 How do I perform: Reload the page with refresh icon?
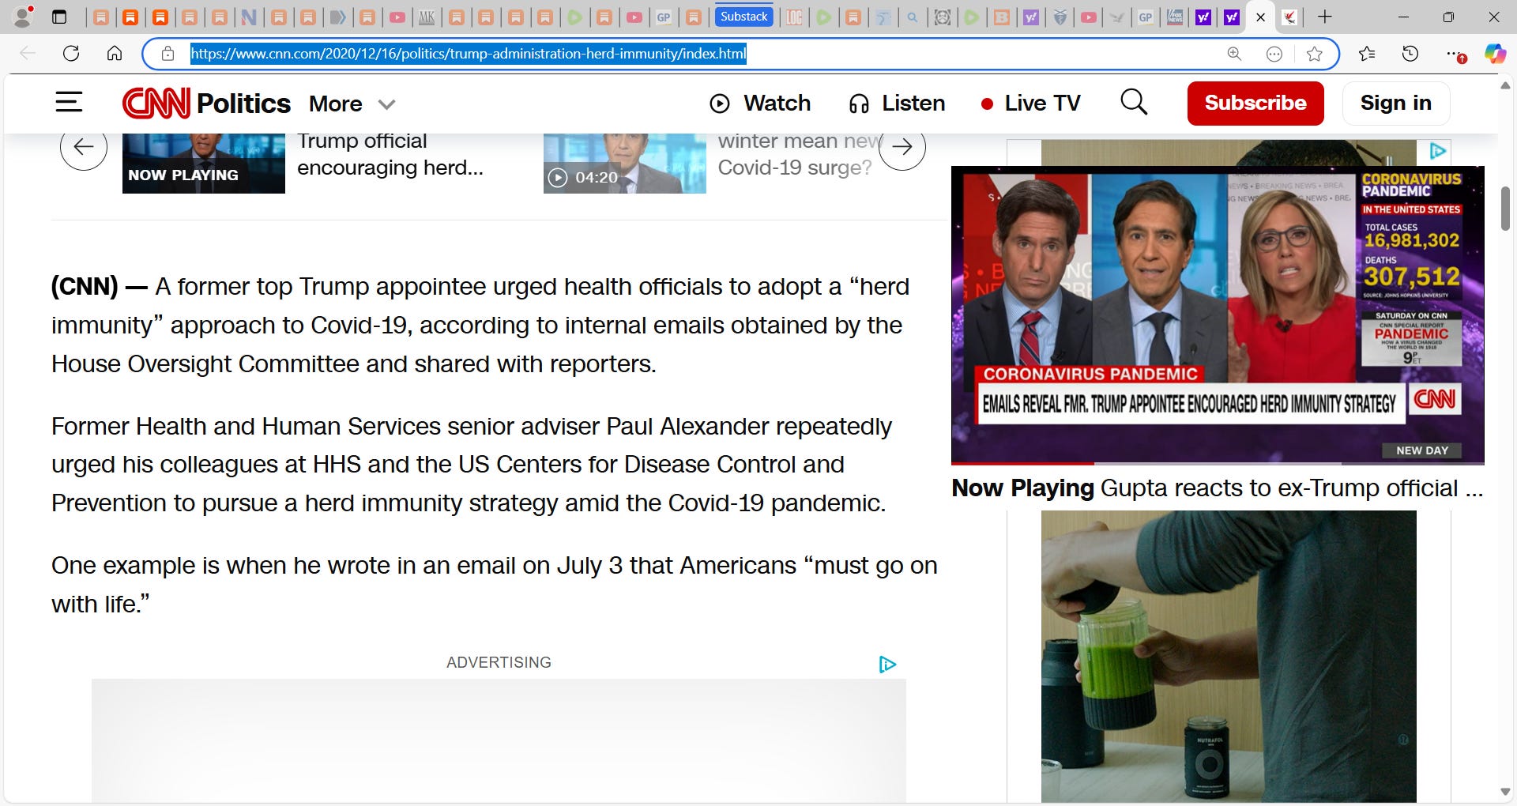coord(71,54)
